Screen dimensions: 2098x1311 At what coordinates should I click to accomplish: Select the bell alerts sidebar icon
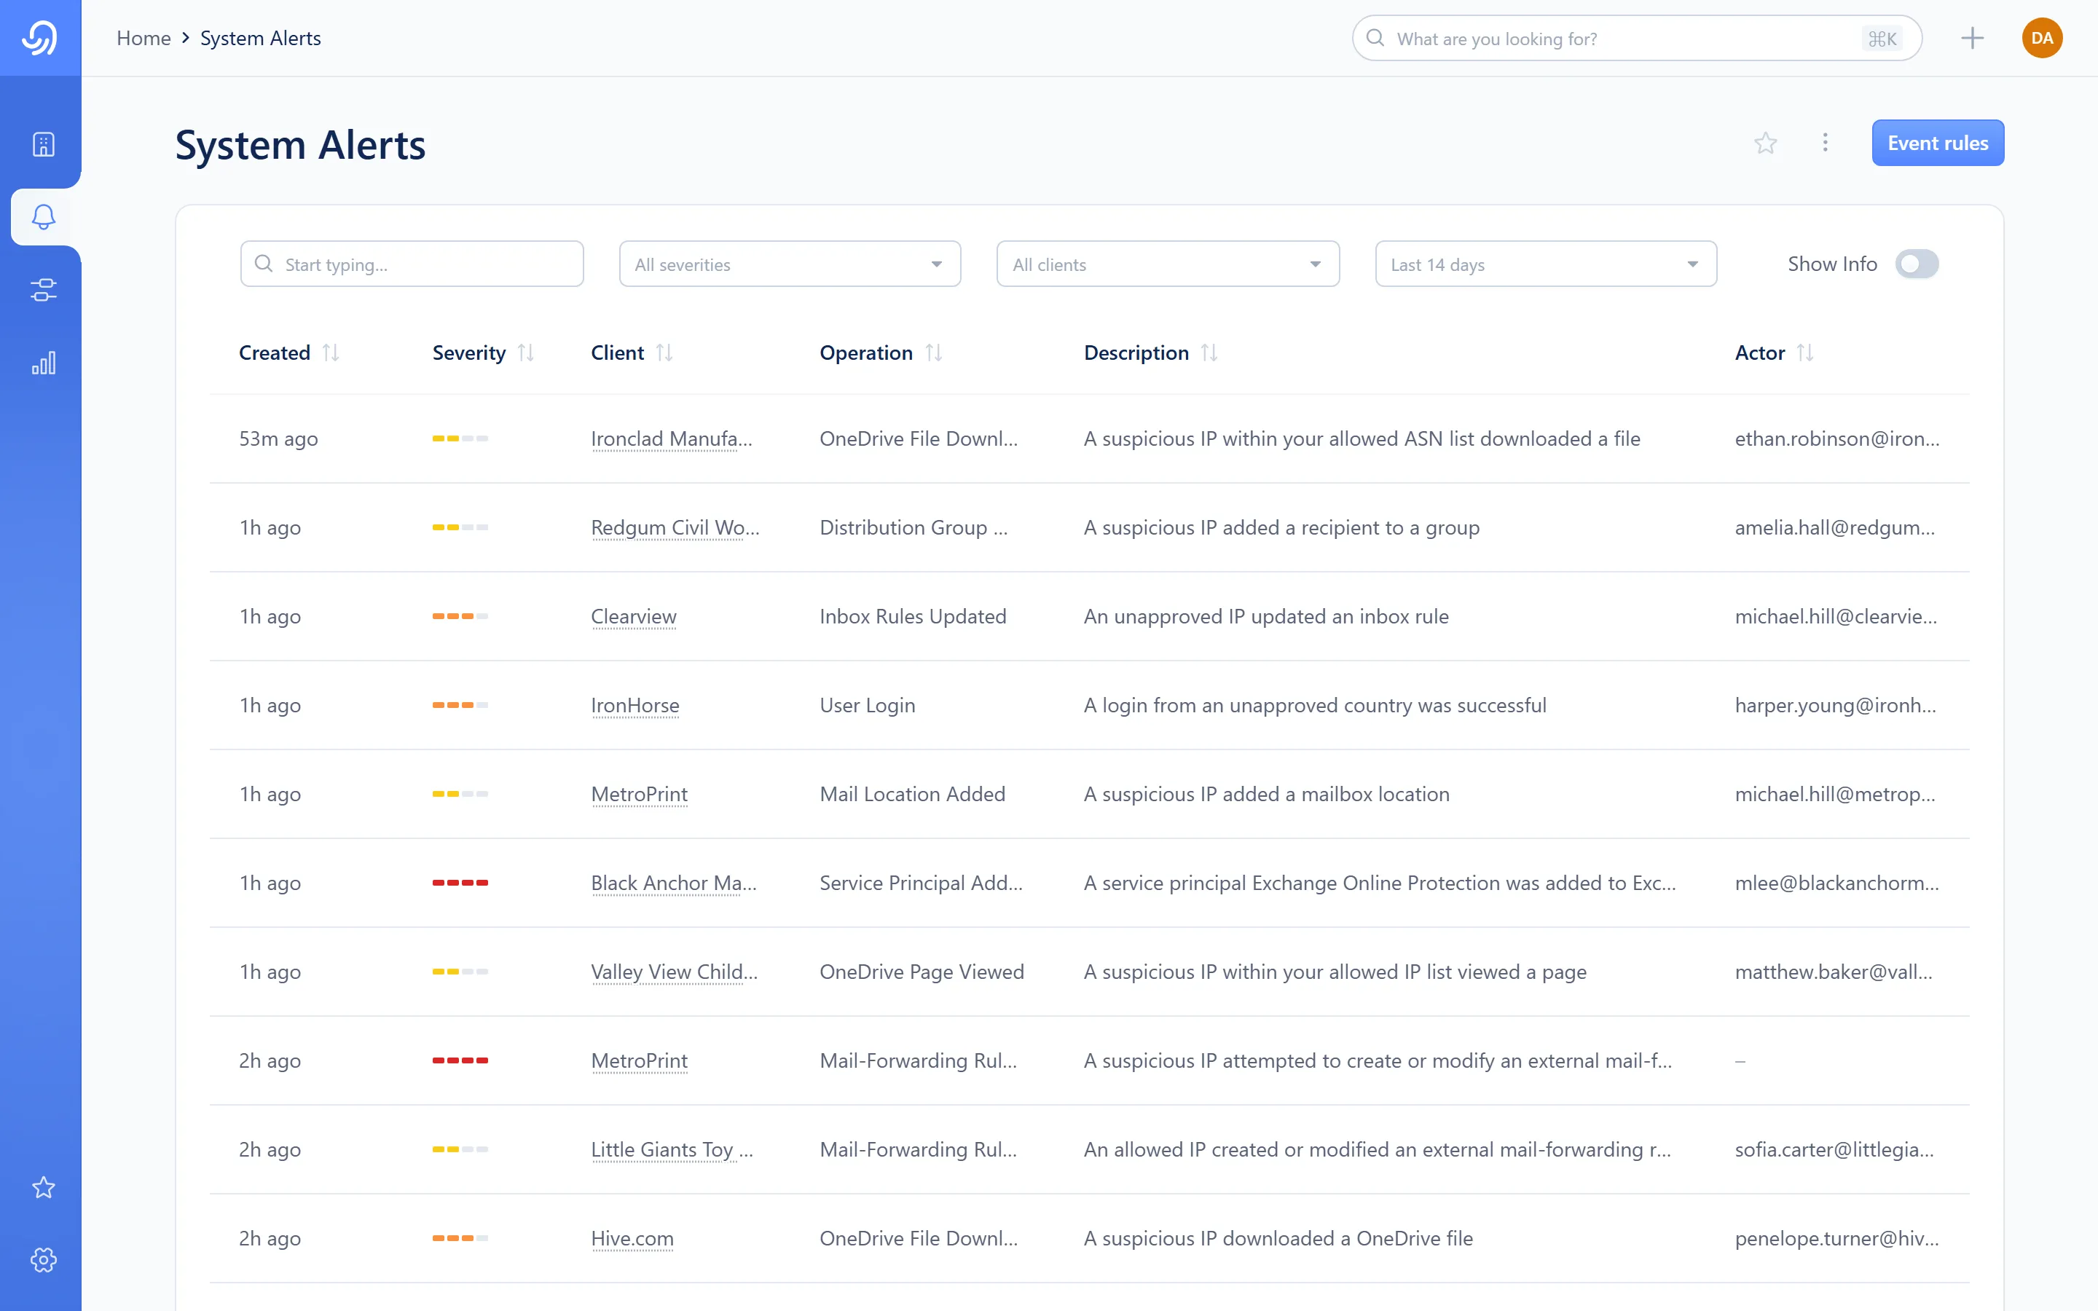[44, 217]
